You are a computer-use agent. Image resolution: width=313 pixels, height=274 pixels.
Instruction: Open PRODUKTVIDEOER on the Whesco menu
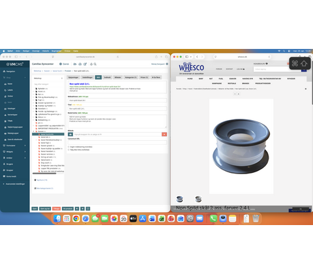point(263,84)
